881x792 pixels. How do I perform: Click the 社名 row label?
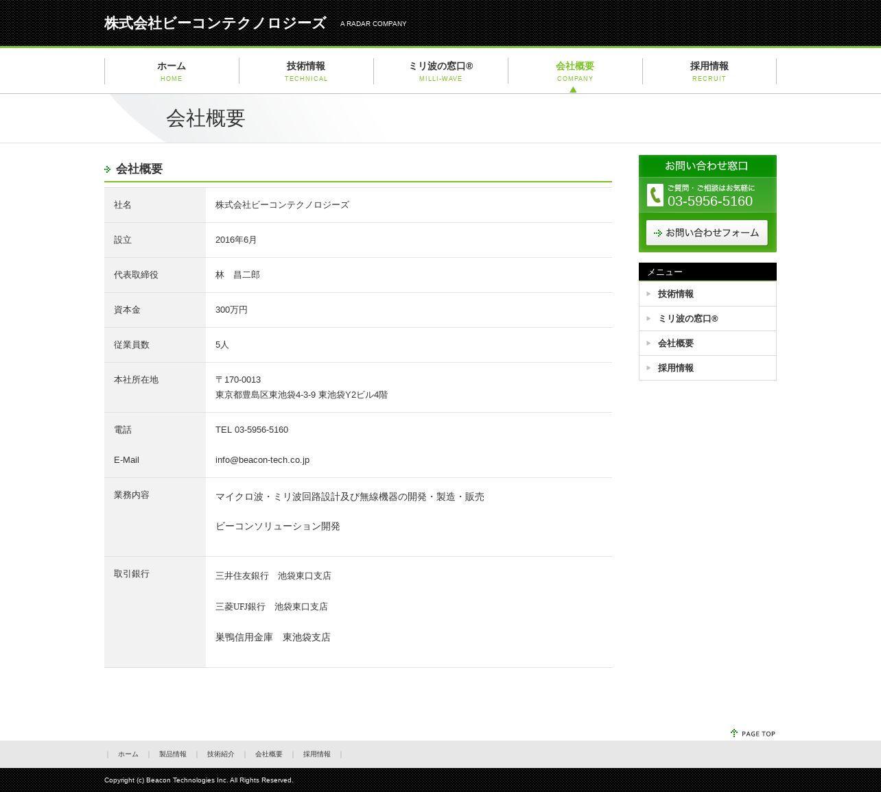tap(123, 205)
